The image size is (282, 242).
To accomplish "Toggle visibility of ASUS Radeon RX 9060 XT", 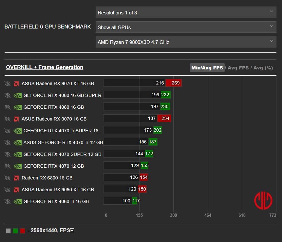I will (8, 190).
